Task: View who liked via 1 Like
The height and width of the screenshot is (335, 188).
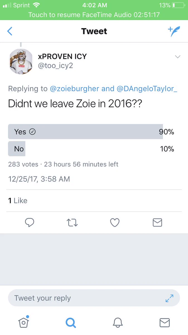Action: click(18, 200)
